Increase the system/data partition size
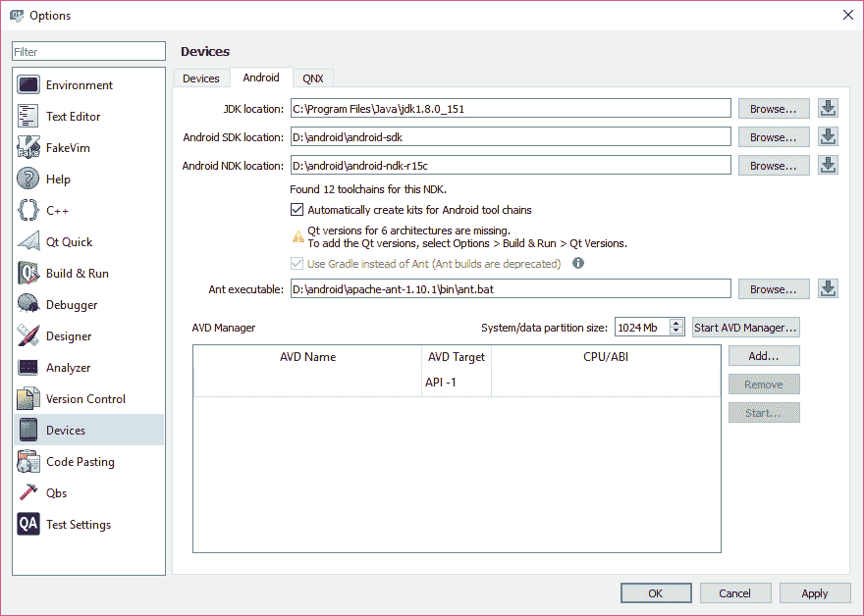864x616 pixels. [x=677, y=323]
